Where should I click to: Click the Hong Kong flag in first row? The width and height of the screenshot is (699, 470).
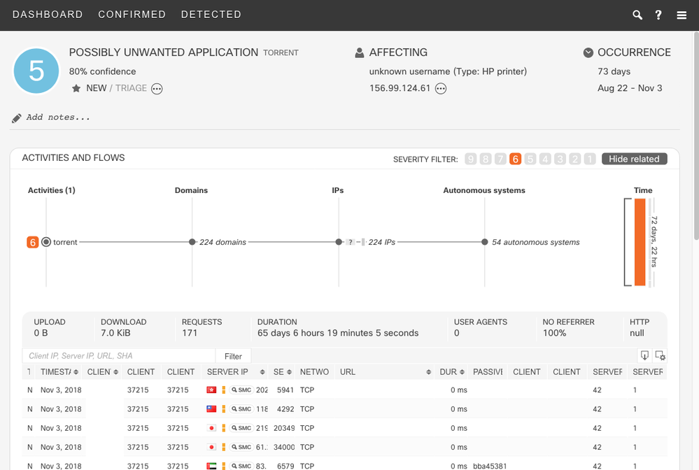pyautogui.click(x=211, y=390)
